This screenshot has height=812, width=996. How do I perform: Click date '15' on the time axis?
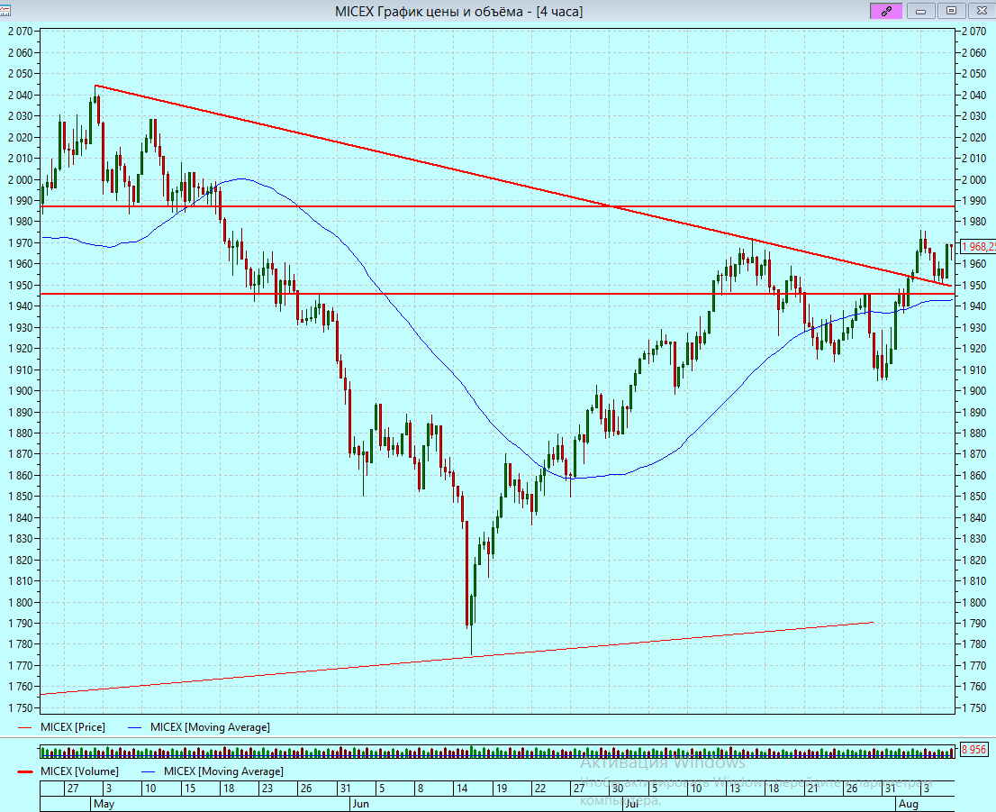[190, 789]
